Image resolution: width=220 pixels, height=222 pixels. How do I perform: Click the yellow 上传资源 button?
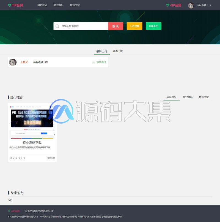[134, 26]
